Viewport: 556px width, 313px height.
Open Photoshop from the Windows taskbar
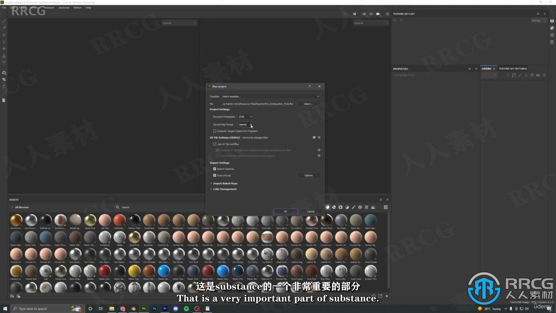(154, 309)
